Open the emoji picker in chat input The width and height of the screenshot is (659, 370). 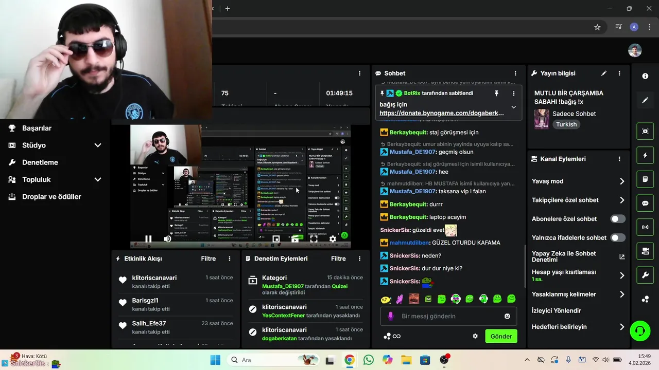point(507,316)
